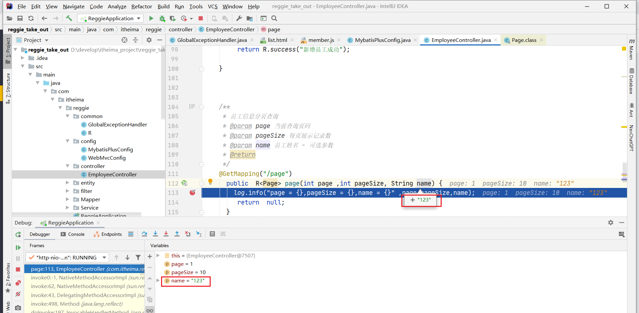Add new watch with plus icon
The image size is (639, 313).
[150, 256]
